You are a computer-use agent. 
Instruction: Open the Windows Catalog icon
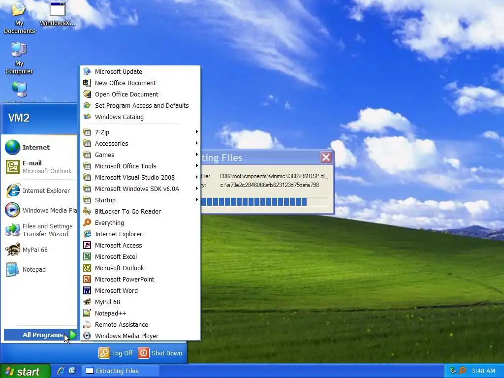click(87, 117)
